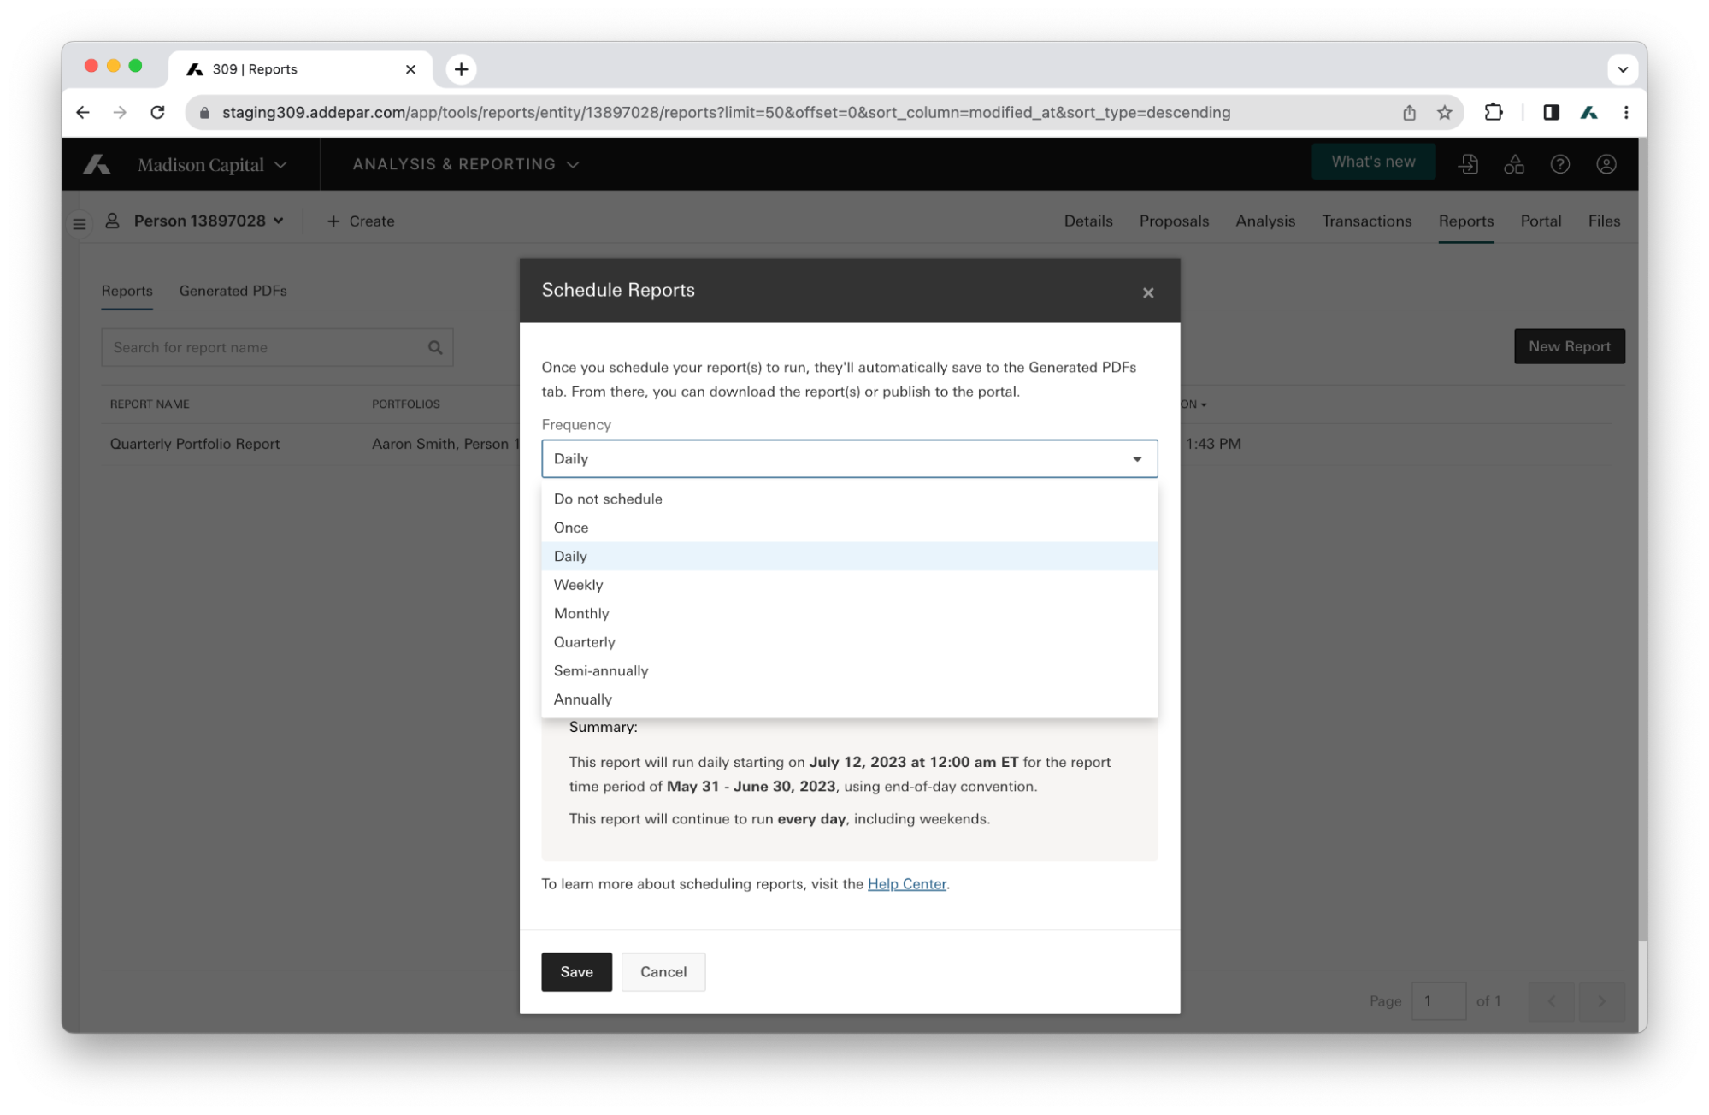Open the Transactions tab
The width and height of the screenshot is (1709, 1115).
click(x=1366, y=221)
